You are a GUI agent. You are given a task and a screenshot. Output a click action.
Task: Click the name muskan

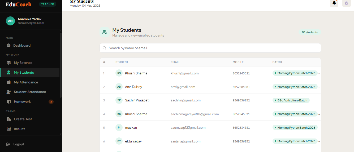click(131, 128)
